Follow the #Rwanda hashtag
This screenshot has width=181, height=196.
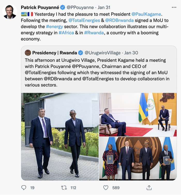click(95, 33)
